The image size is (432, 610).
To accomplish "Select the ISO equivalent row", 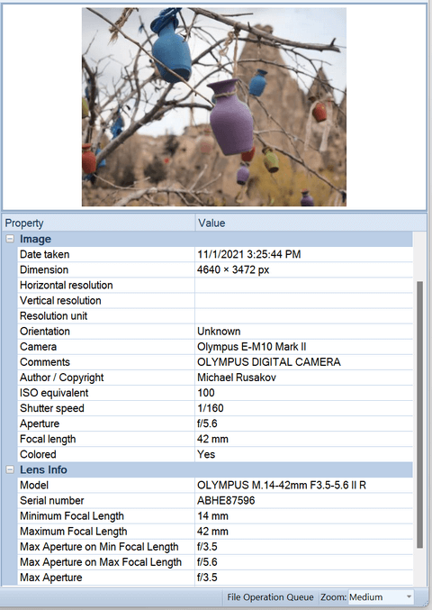I will 216,393.
